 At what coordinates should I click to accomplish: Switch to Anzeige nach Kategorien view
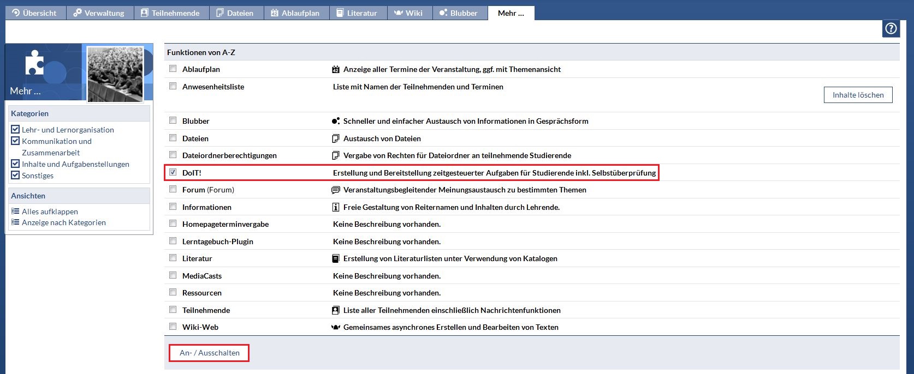(63, 222)
